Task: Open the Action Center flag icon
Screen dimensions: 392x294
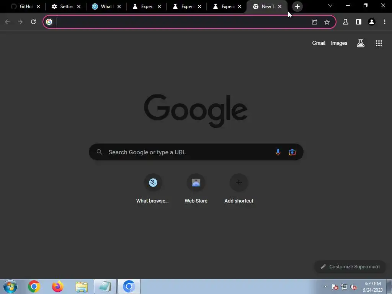Action: point(335,287)
